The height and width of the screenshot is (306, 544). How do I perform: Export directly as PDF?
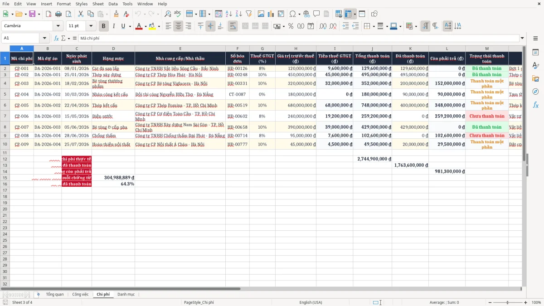(49, 14)
